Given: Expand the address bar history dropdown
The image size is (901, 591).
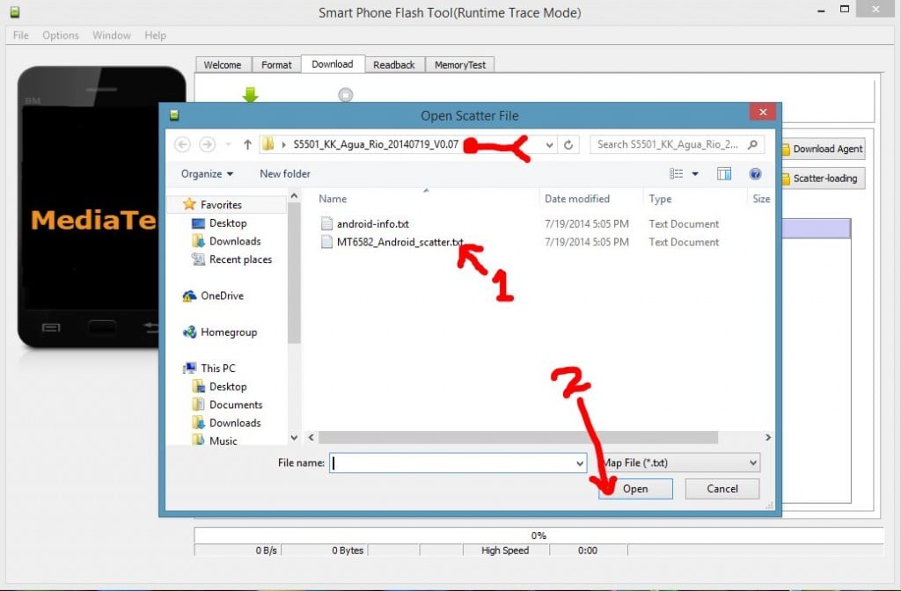Looking at the screenshot, I should coord(549,145).
